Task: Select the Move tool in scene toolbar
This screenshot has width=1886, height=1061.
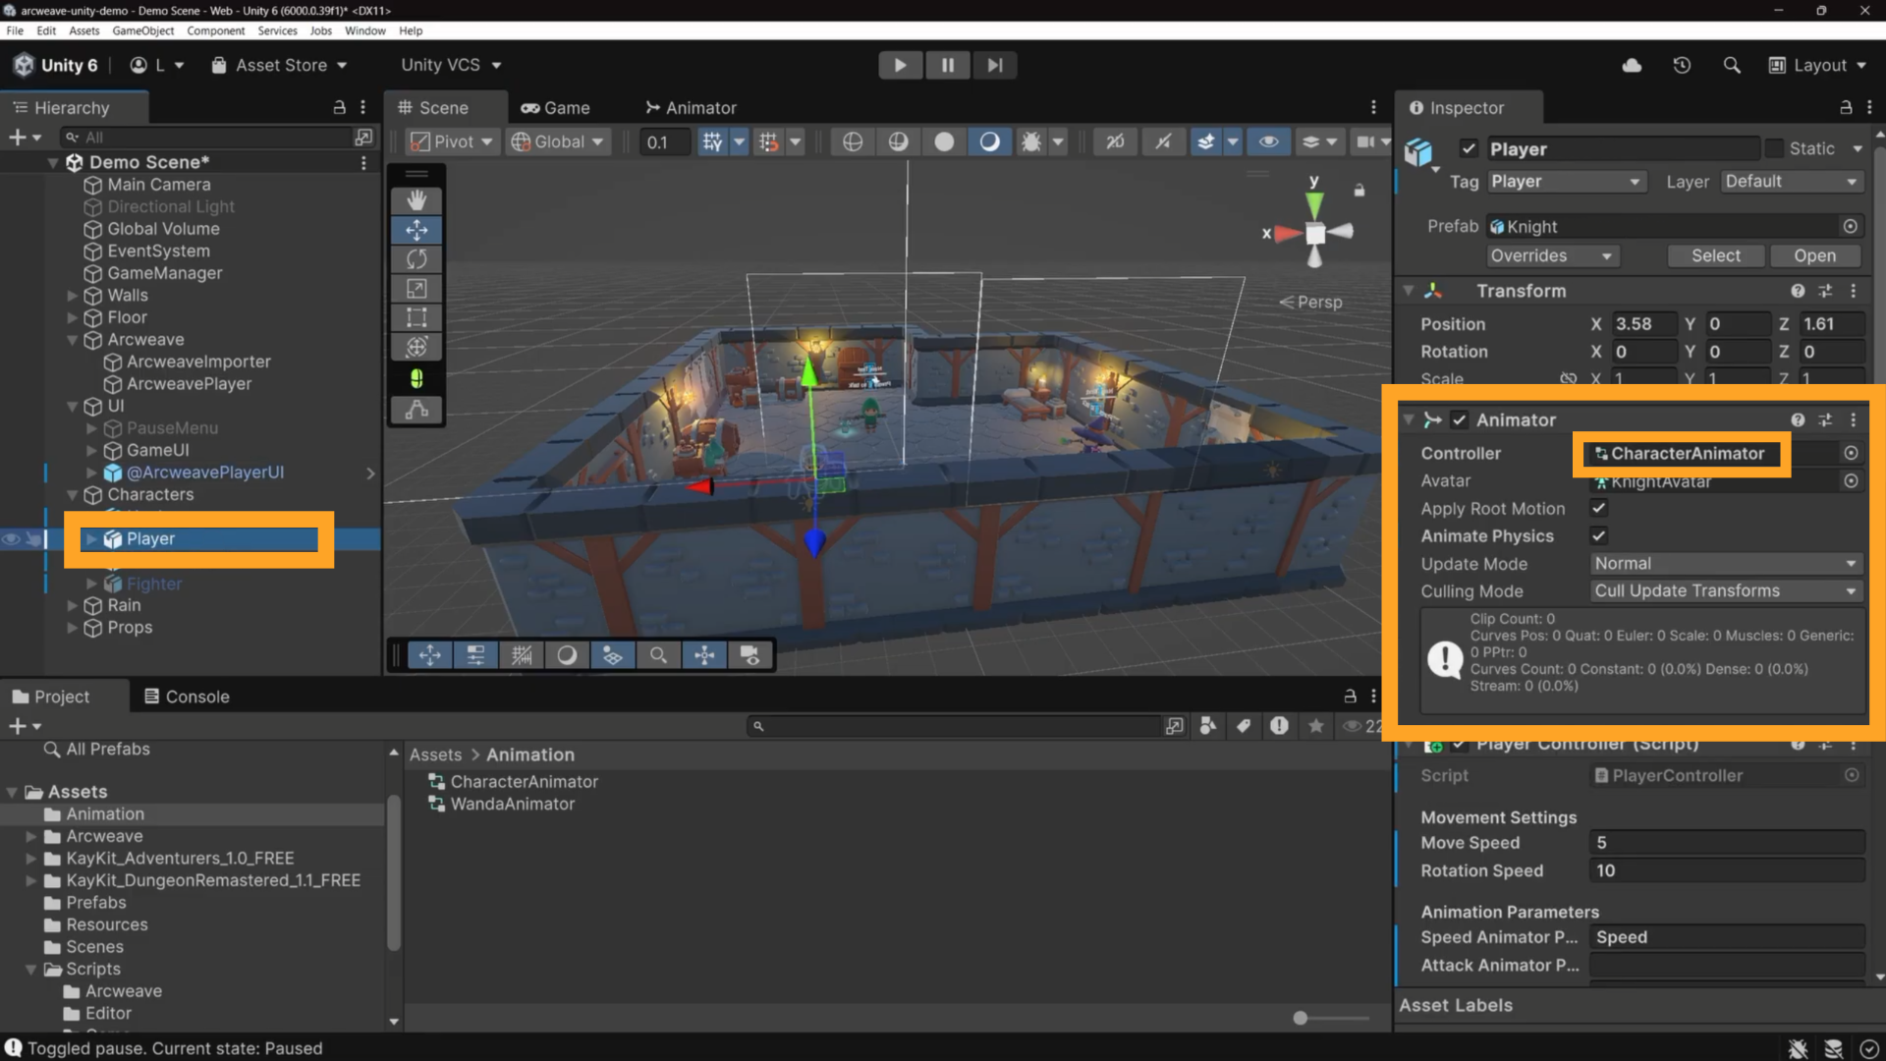Action: [416, 230]
